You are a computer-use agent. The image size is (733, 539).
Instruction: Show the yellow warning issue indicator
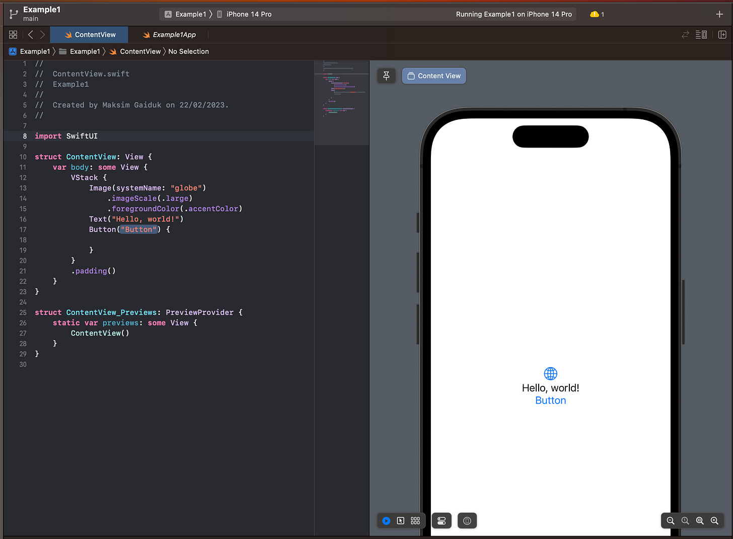click(x=597, y=14)
